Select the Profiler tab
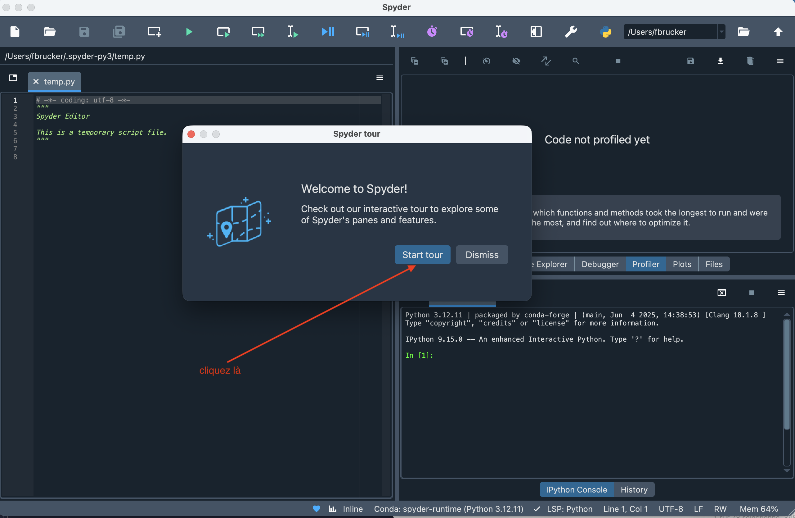Viewport: 795px width, 518px height. [646, 264]
